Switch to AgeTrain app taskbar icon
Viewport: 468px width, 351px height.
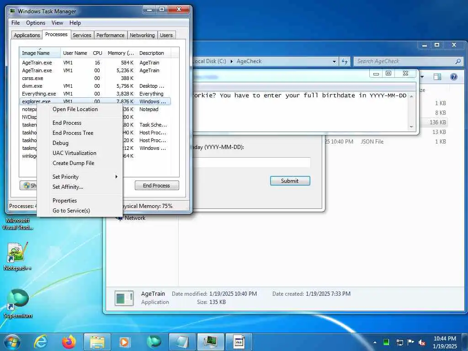(x=239, y=342)
